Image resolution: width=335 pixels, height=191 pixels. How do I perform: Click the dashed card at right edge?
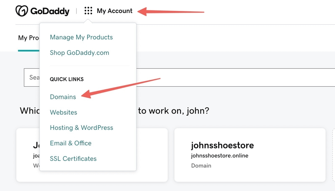(333, 155)
